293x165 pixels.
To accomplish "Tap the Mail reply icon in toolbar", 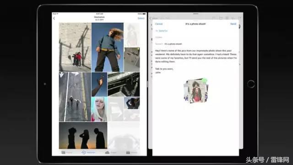I will (233, 18).
